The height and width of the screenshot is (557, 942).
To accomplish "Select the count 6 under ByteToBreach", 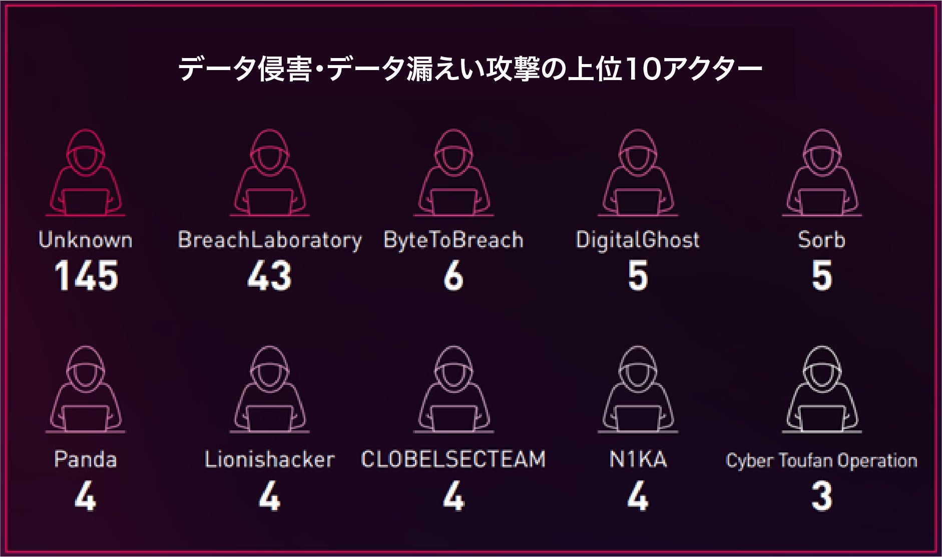I will click(x=453, y=275).
